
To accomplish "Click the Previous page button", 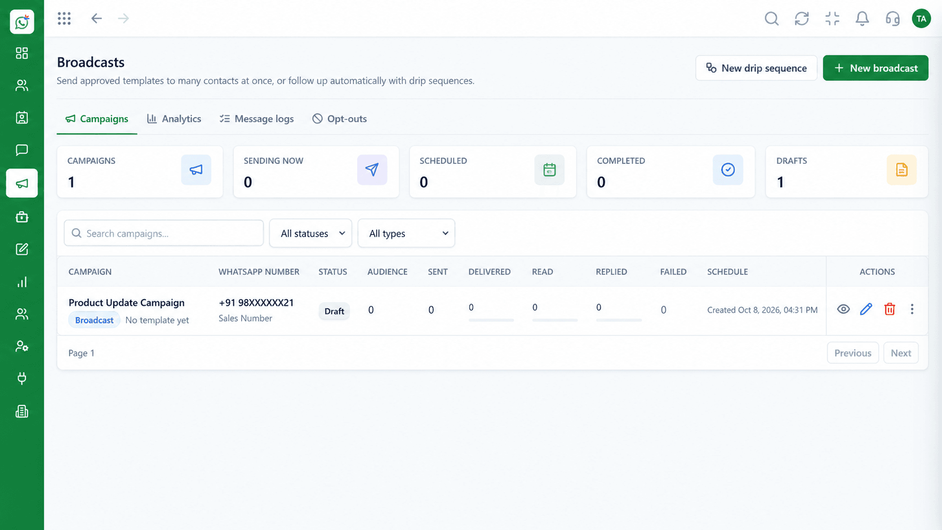I will coord(852,353).
